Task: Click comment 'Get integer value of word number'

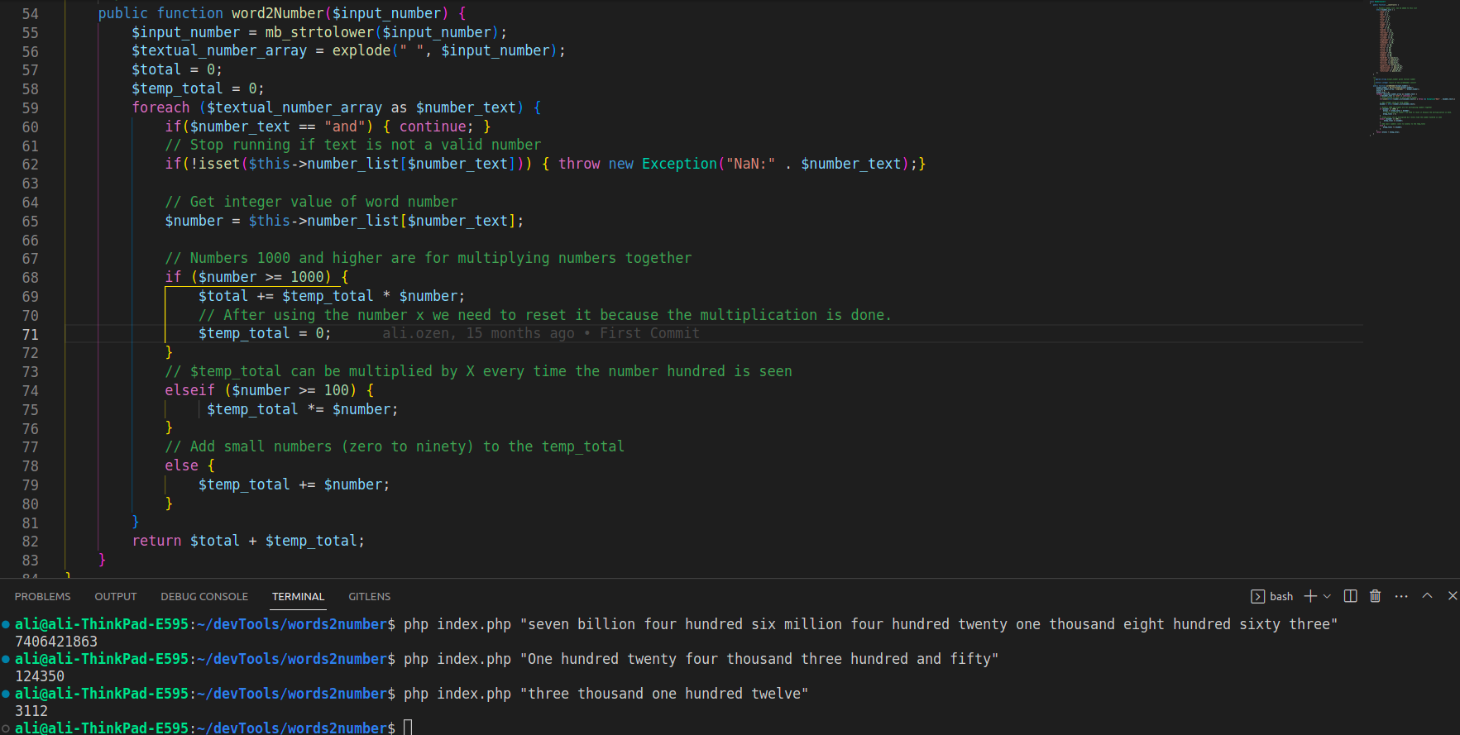Action: 311,202
